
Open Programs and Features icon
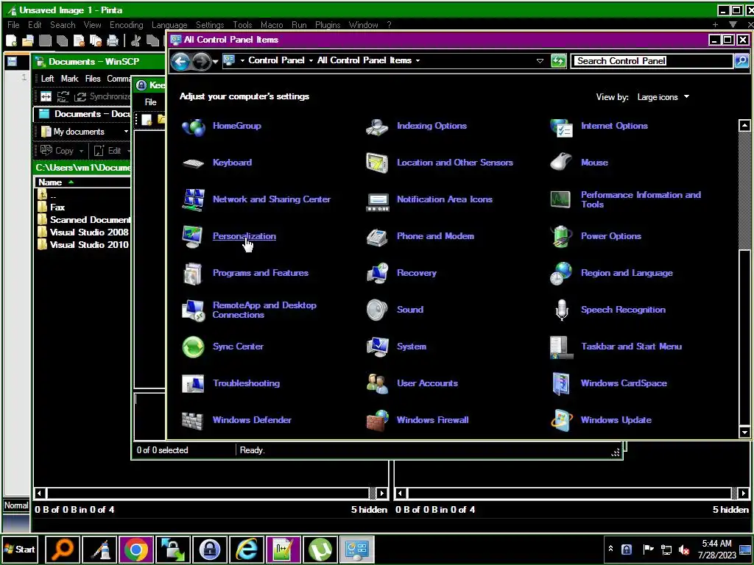coord(194,274)
